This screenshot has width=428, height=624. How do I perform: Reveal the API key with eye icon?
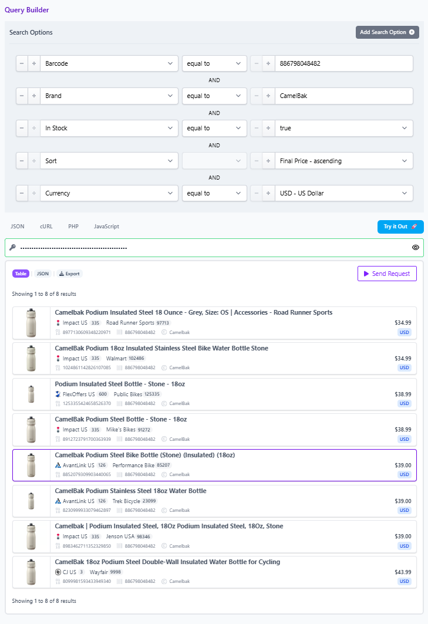415,248
